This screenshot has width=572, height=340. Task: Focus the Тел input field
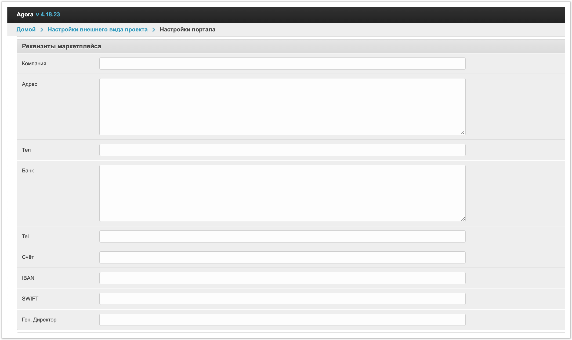(x=282, y=150)
